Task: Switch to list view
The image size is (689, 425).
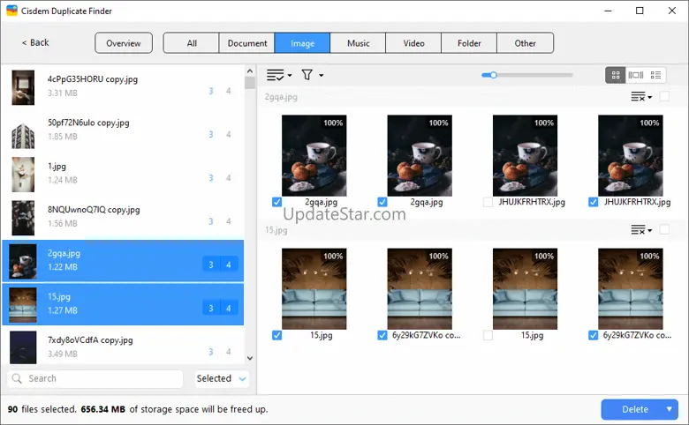Action: point(655,75)
